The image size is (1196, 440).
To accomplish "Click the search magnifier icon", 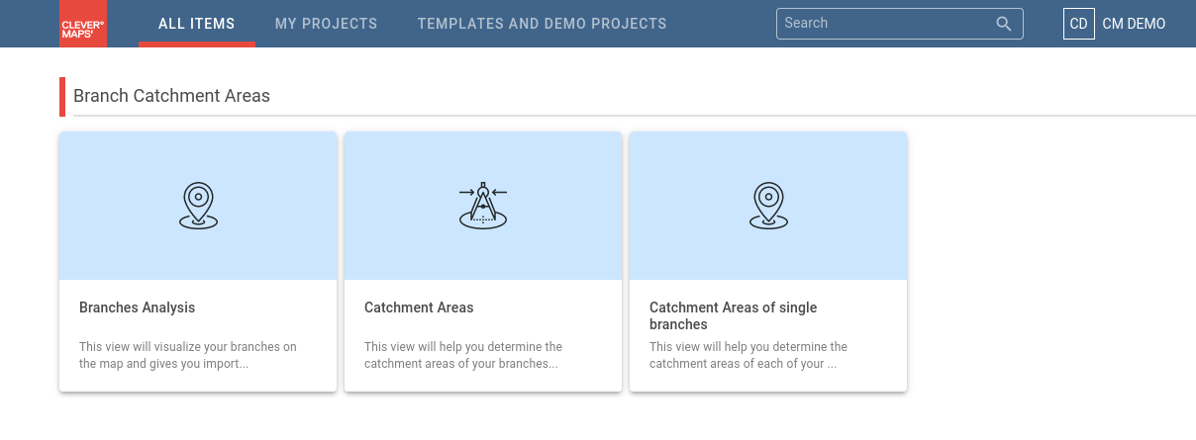I will point(1004,24).
